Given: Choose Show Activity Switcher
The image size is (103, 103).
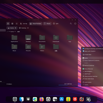Looking at the screenshot, I should tap(92, 76).
